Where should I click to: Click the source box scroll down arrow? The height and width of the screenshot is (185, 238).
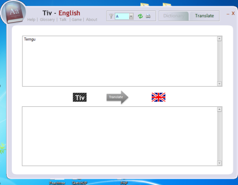click(x=219, y=83)
